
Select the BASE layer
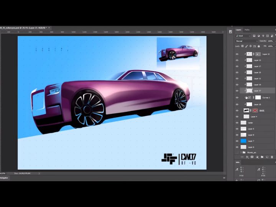[x=261, y=110]
